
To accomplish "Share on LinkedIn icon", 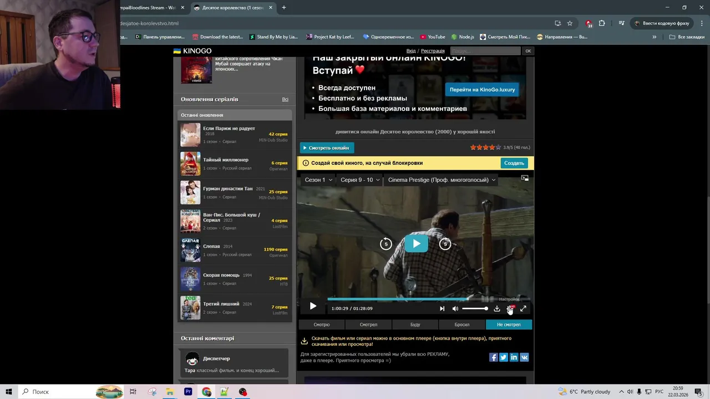I will coord(514,357).
